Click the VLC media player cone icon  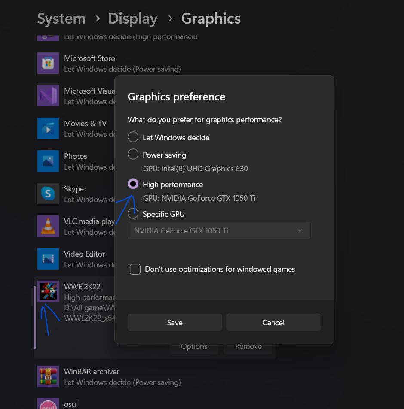tap(48, 226)
